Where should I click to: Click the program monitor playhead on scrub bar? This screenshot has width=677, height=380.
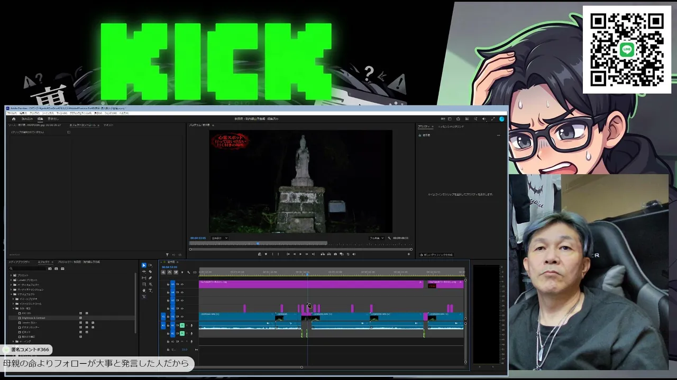click(258, 243)
